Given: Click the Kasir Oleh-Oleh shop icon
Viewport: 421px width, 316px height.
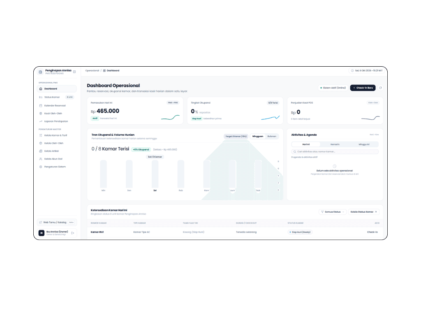Looking at the screenshot, I should [41, 114].
